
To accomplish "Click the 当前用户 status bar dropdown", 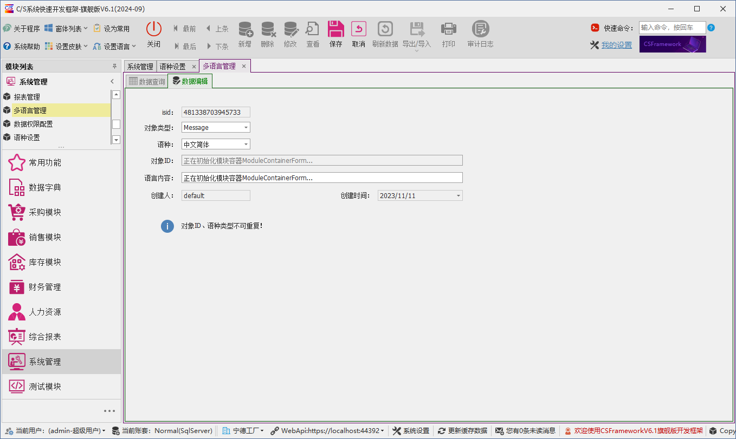I will [56, 431].
